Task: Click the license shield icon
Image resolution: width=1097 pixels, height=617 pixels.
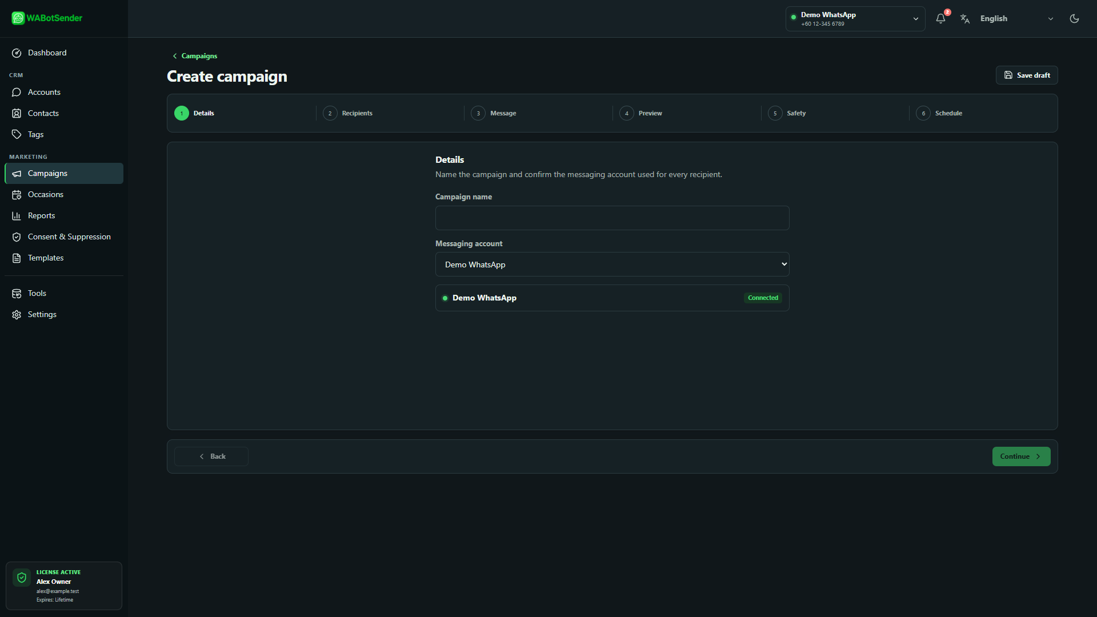Action: [x=22, y=578]
